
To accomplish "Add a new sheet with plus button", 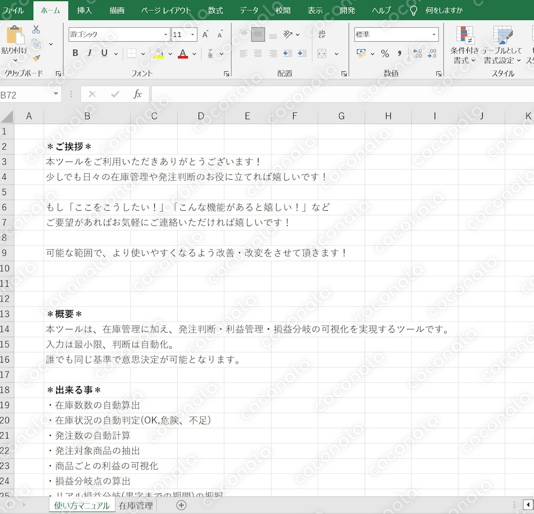I will pyautogui.click(x=181, y=505).
